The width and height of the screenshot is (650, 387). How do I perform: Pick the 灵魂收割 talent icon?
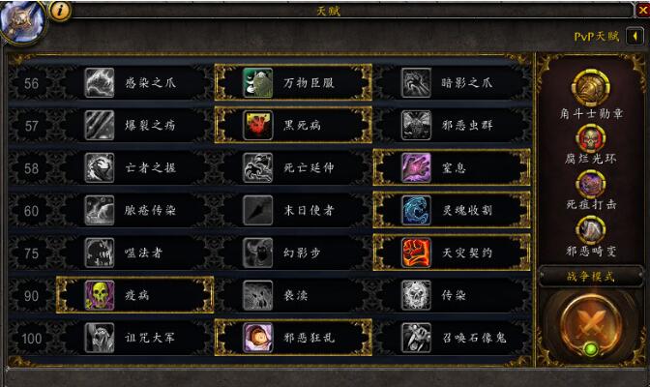point(416,210)
